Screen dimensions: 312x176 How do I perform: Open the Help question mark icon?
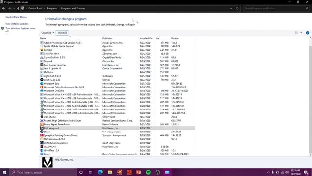pyautogui.click(x=308, y=33)
